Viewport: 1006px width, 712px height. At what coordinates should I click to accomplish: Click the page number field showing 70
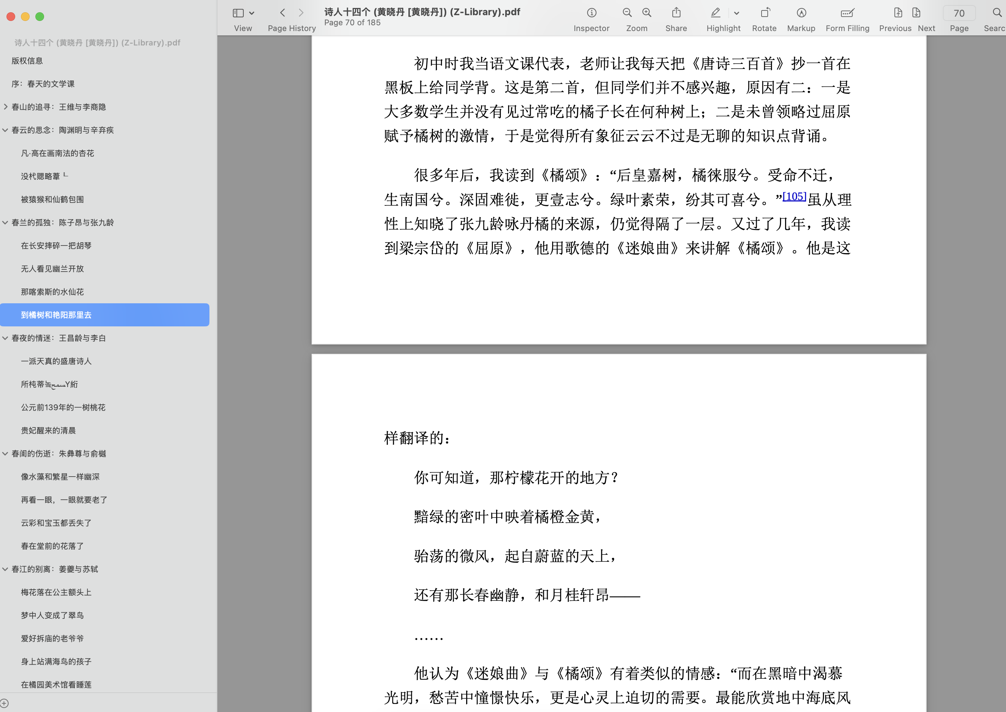click(x=959, y=14)
